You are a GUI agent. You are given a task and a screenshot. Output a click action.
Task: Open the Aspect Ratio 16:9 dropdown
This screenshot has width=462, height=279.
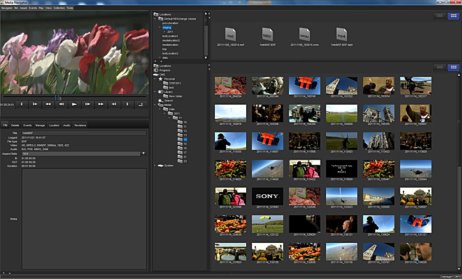pos(143,154)
